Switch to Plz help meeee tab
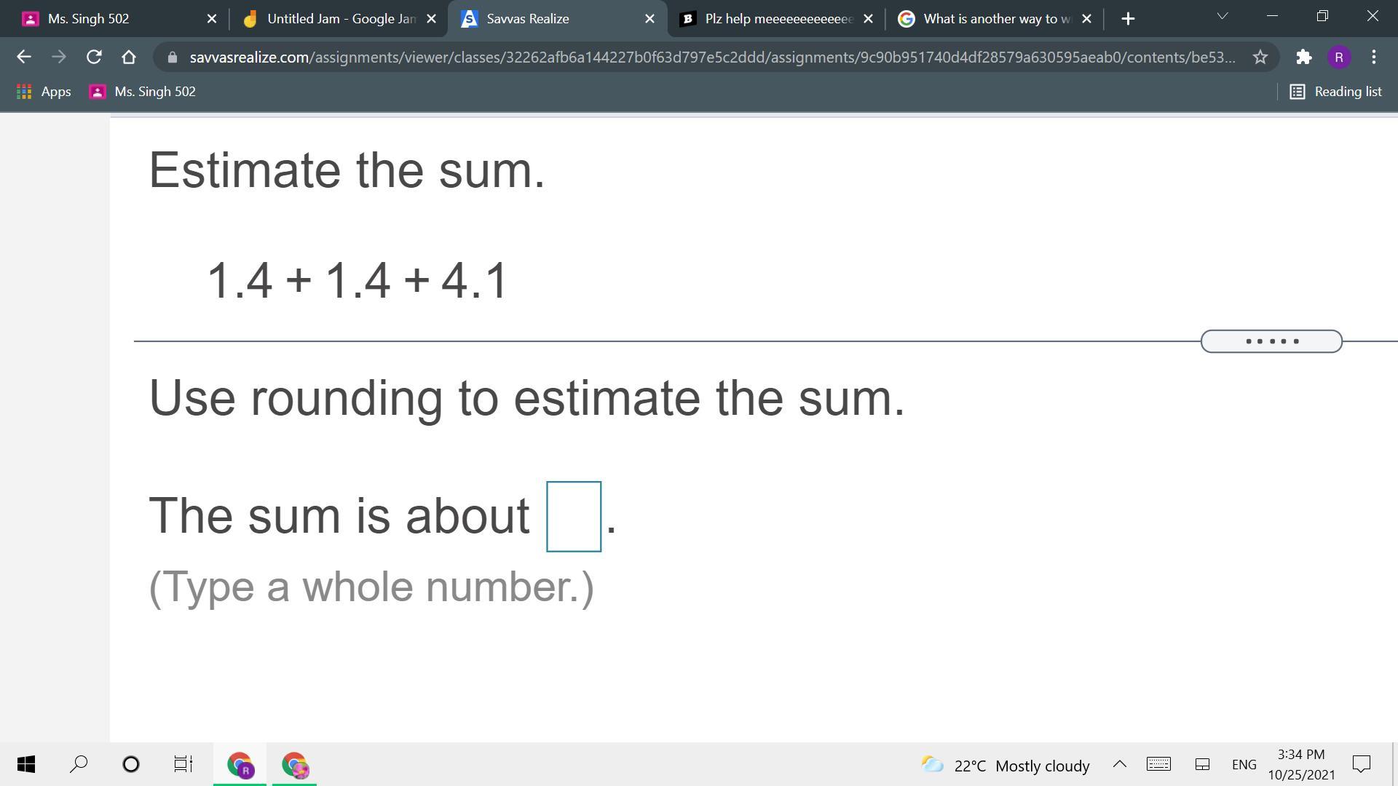1398x786 pixels. 769,19
